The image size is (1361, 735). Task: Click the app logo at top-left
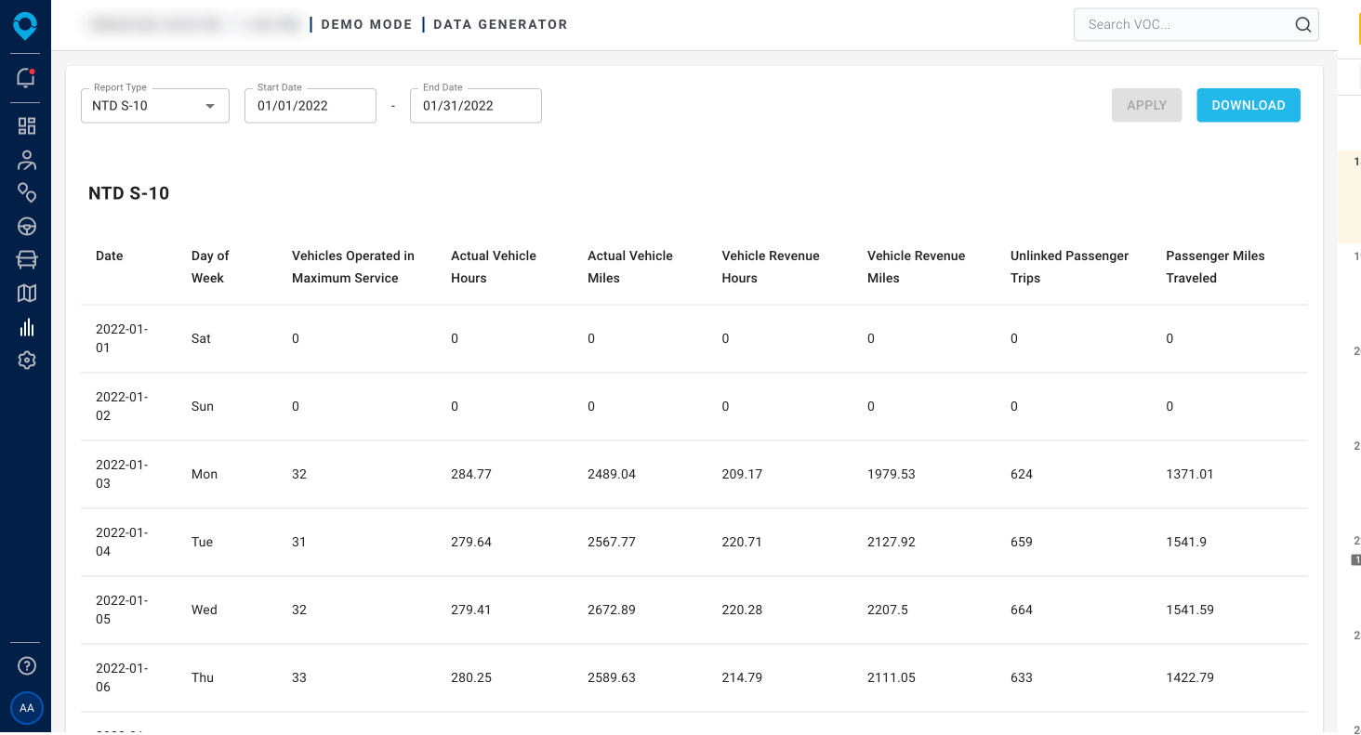[25, 26]
